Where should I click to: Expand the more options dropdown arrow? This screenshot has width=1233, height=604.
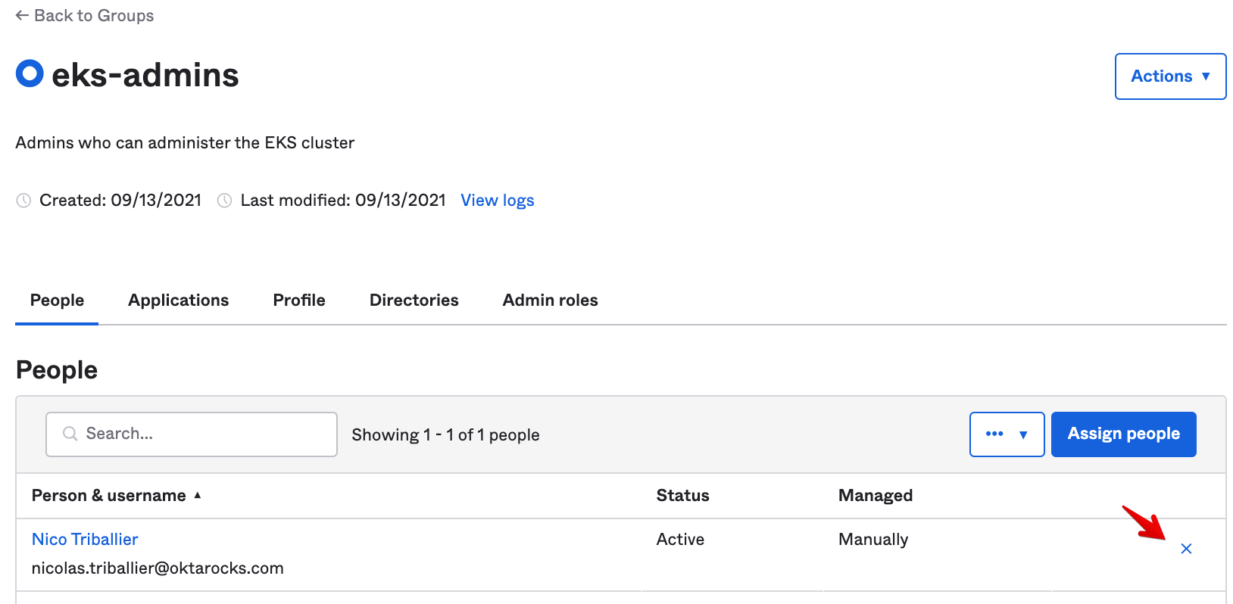click(x=1023, y=434)
